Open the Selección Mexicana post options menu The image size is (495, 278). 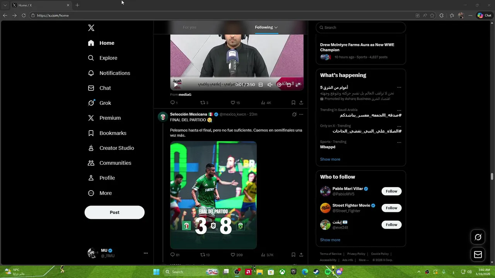coord(301,114)
